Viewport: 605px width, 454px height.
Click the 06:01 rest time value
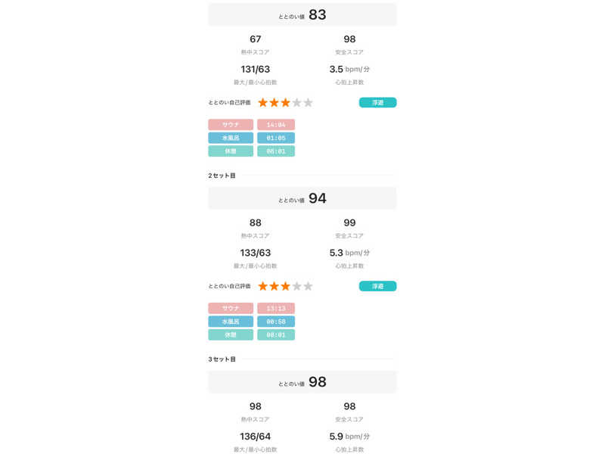276,151
